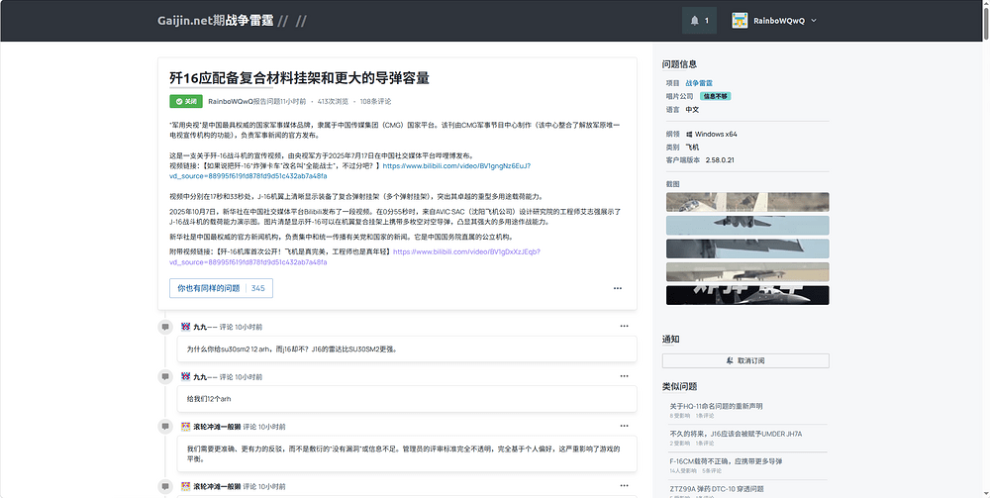Open the three-dot menu of the main issue post
This screenshot has height=498, width=990.
618,288
